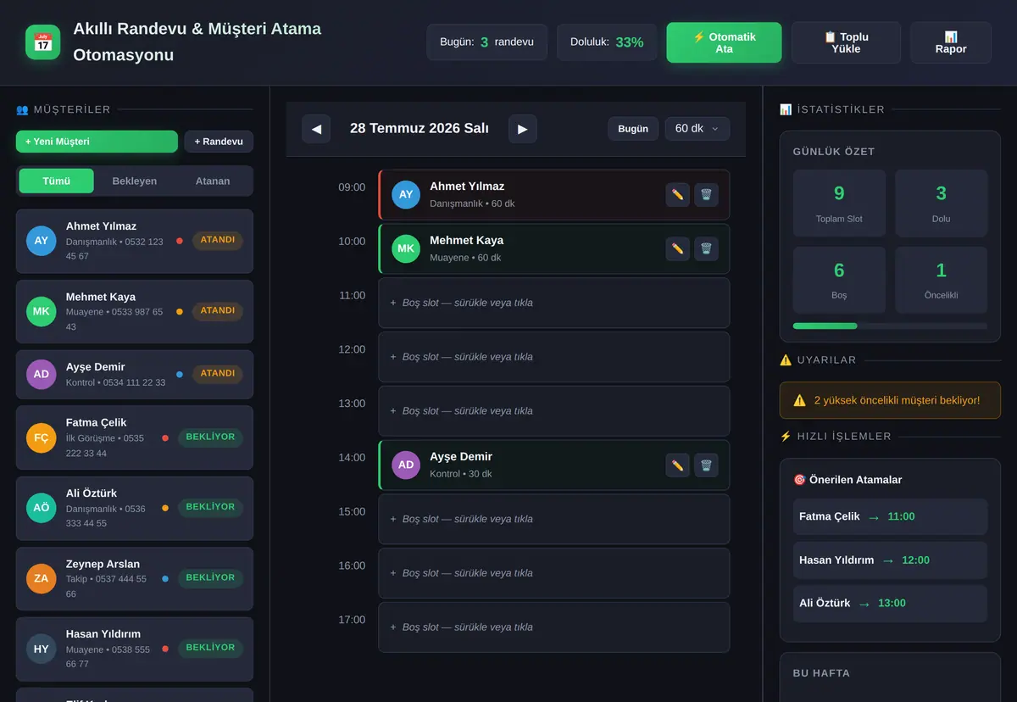Apply suggestion Ali Öztürk to 13:00
The width and height of the screenshot is (1017, 702).
890,604
